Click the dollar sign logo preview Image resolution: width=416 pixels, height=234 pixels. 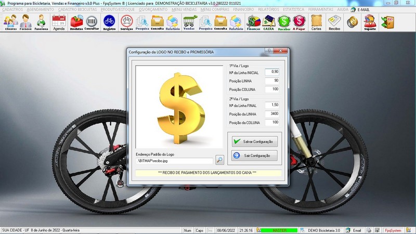point(179,107)
